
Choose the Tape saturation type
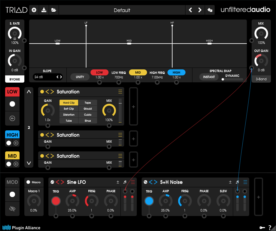click(88, 103)
